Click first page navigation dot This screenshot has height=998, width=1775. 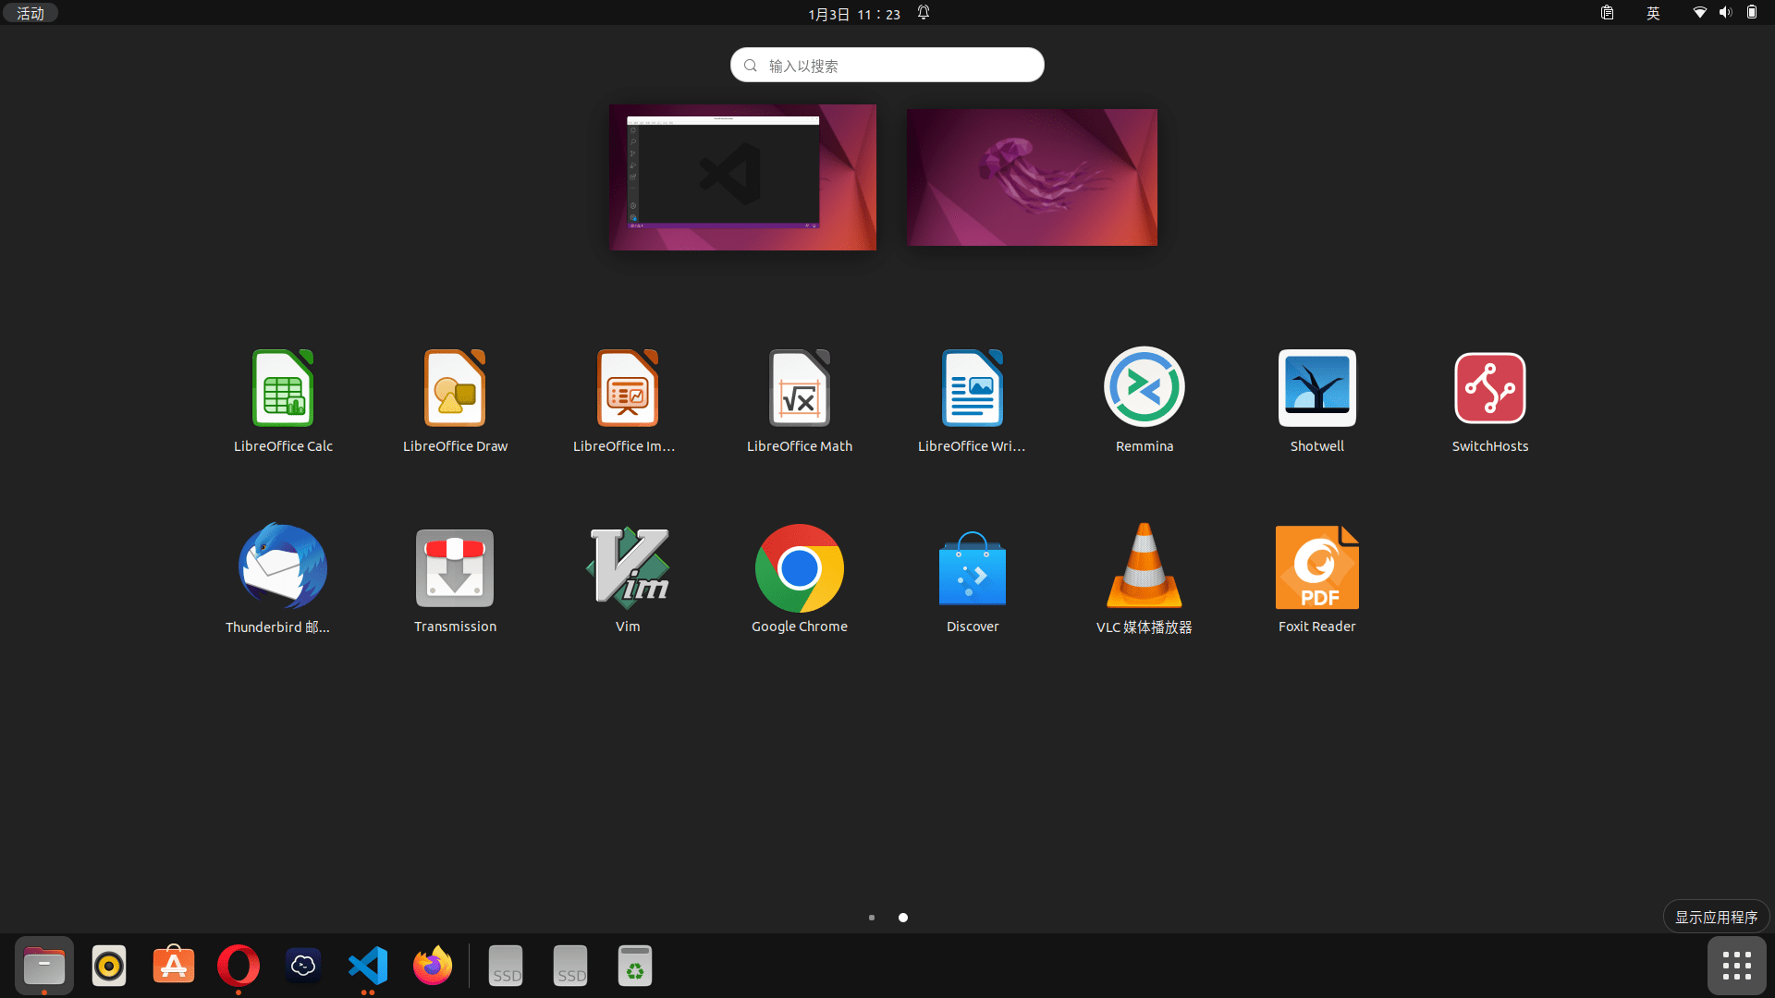pyautogui.click(x=872, y=918)
